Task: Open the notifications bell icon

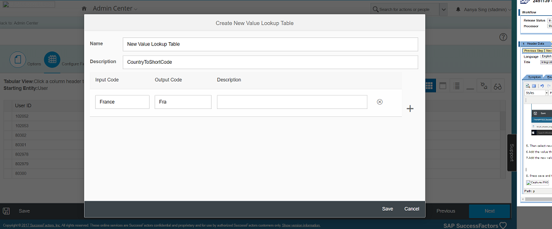Action: click(x=458, y=9)
